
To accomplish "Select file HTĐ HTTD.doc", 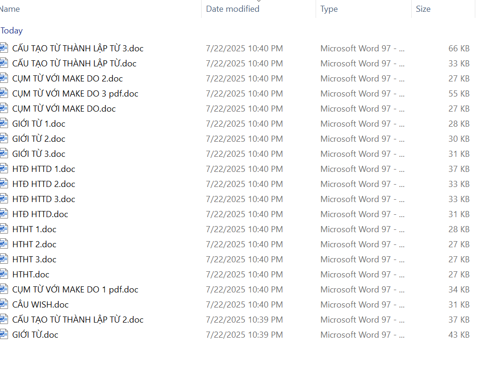I will tap(40, 214).
